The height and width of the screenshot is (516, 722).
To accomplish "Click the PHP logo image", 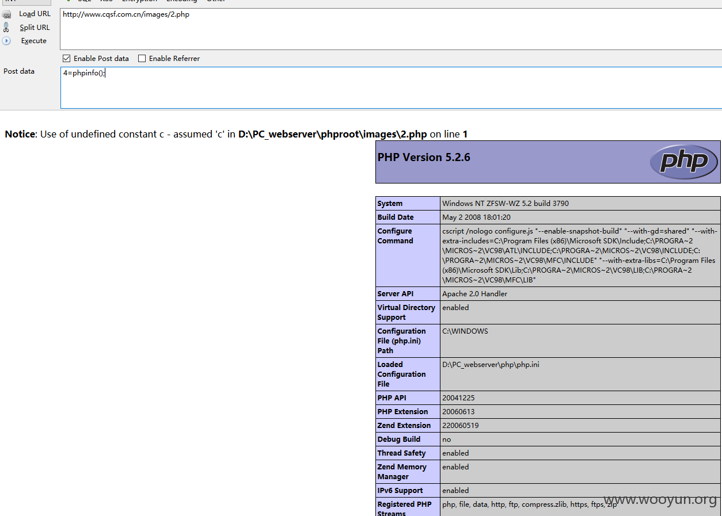I will click(683, 162).
